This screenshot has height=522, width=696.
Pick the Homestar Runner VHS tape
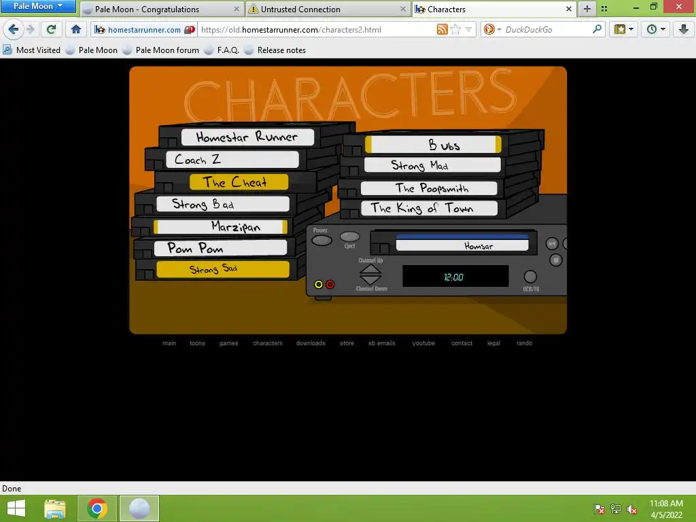point(247,137)
